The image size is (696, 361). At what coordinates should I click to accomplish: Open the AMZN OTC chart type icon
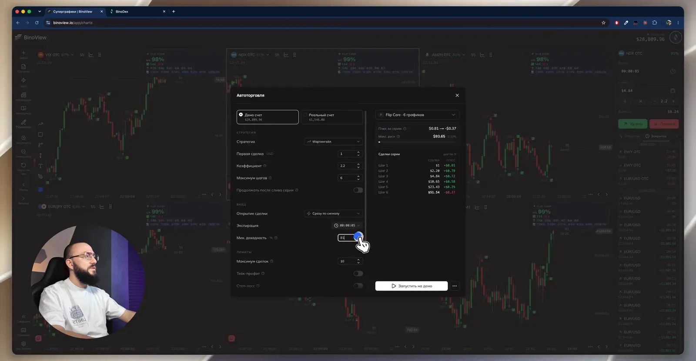pos(482,55)
